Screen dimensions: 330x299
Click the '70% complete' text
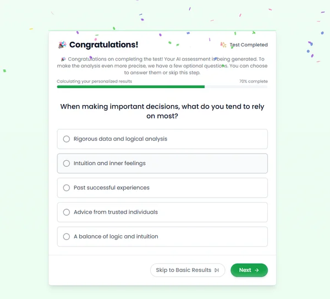pos(254,81)
